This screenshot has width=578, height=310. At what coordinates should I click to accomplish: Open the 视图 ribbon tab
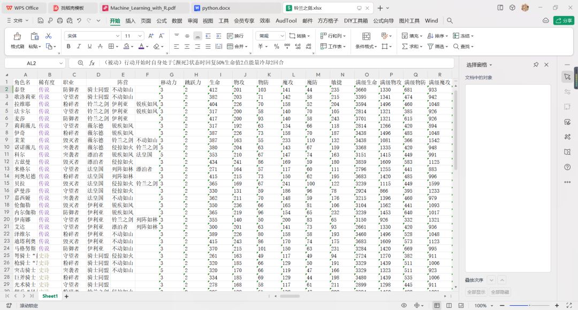(208, 21)
